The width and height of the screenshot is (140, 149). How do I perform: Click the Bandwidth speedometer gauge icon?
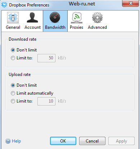pos(55,17)
